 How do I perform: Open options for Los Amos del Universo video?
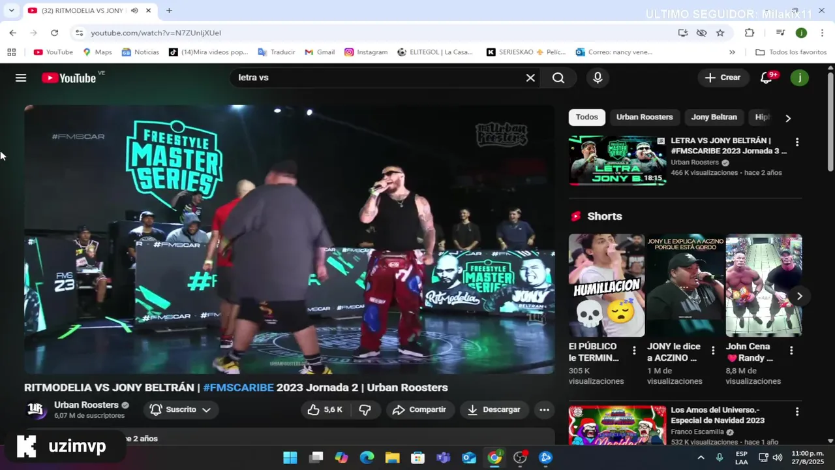[x=797, y=412]
